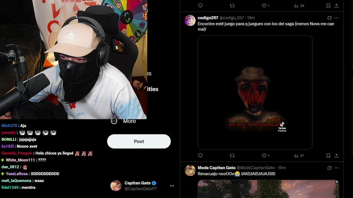Viewport: 353px width, 198px height.
Task: Open more options for codigo257's tweet
Action: pos(336,18)
